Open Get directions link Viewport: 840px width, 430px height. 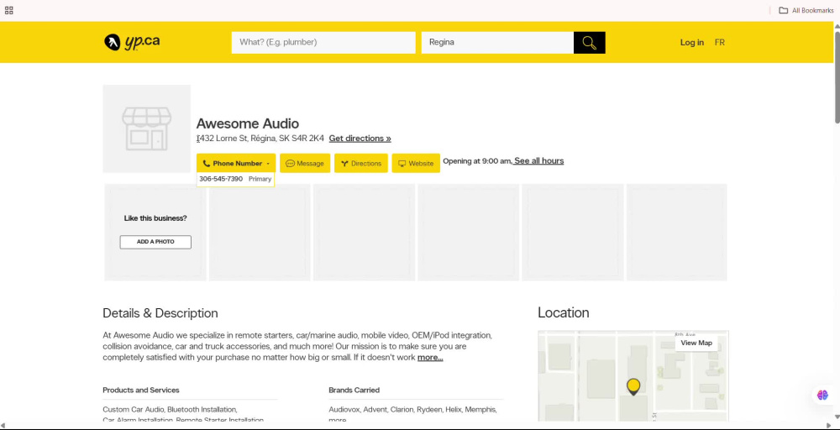pyautogui.click(x=360, y=139)
